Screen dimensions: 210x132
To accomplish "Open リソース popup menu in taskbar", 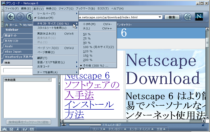I will tap(99, 129).
